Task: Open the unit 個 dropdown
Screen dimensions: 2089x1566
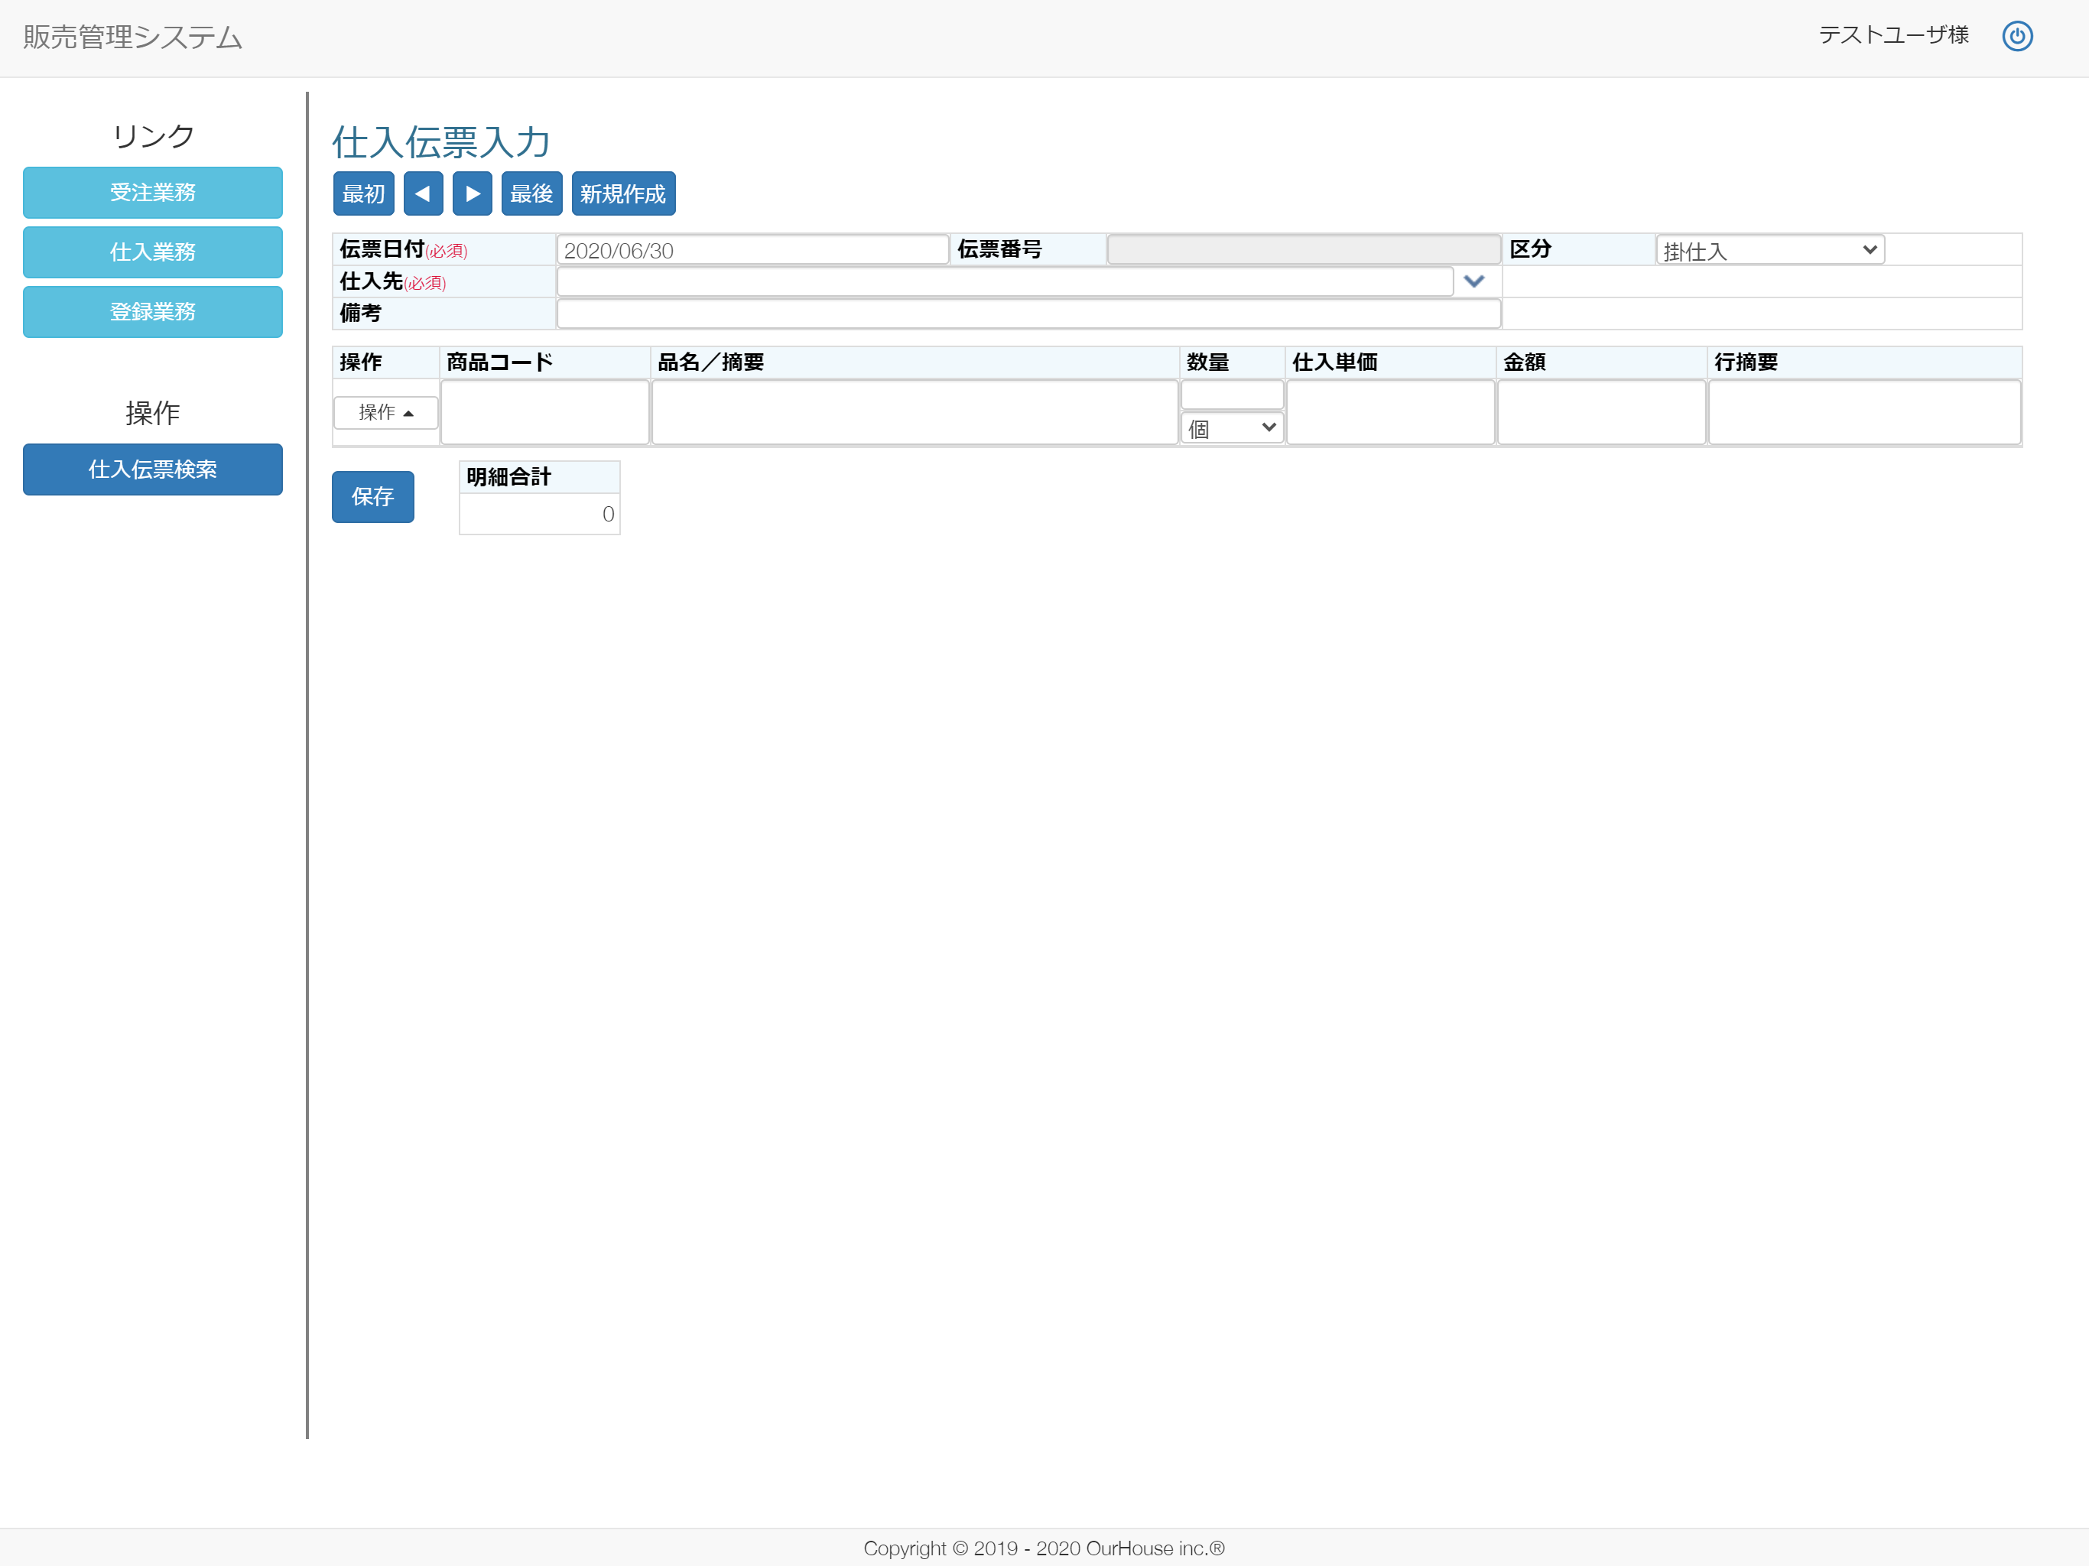Action: click(1232, 429)
